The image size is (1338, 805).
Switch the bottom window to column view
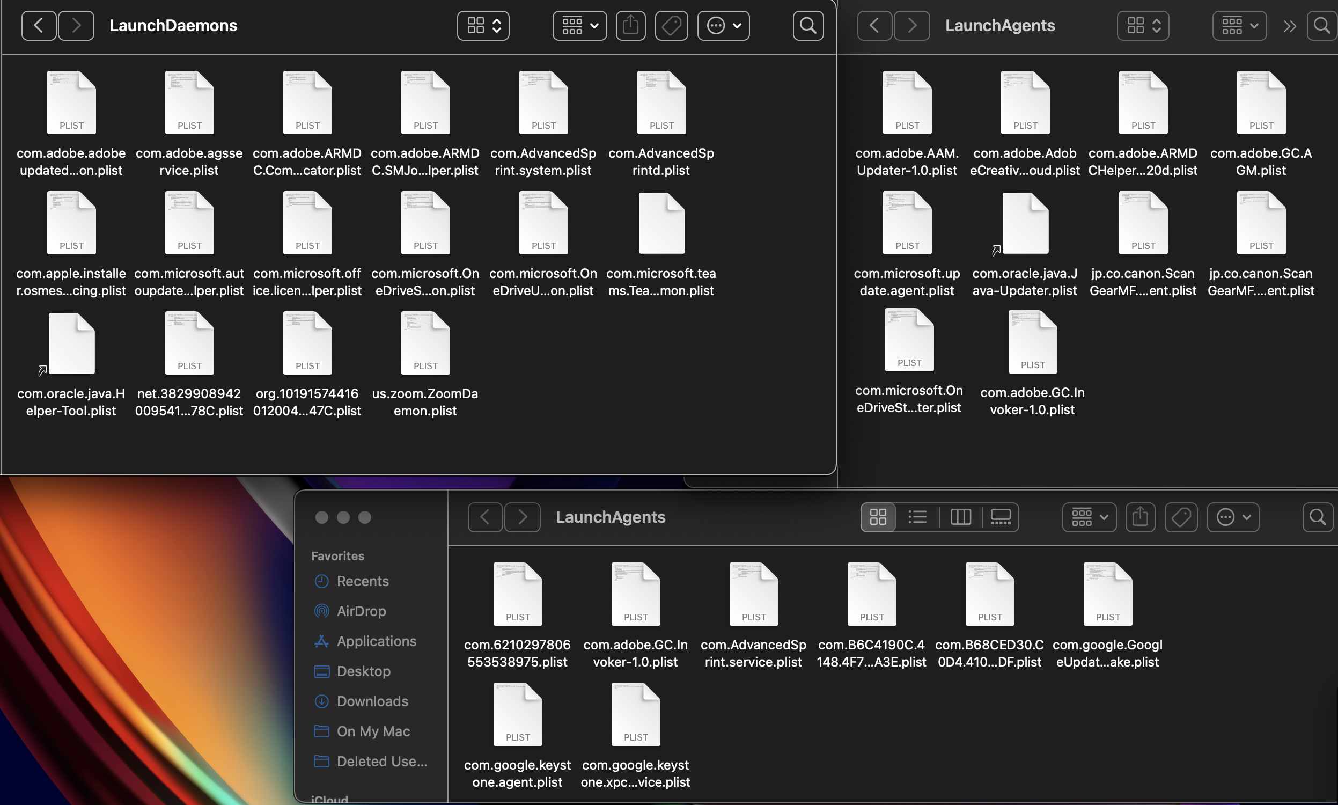pos(960,517)
